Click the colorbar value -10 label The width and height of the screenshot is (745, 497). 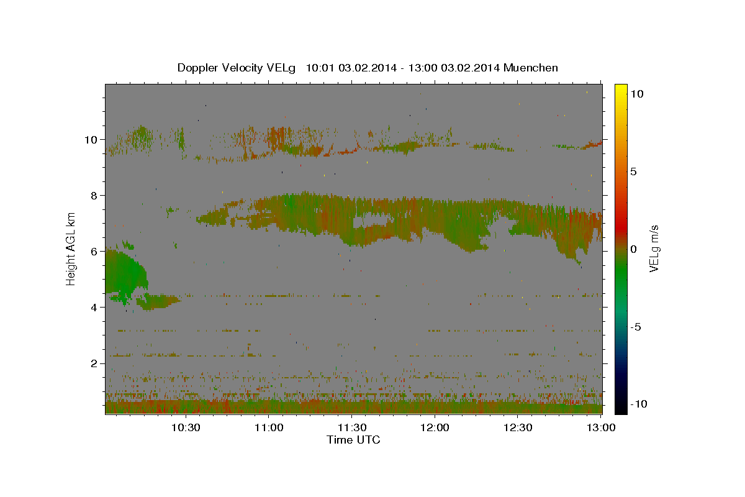pyautogui.click(x=638, y=404)
